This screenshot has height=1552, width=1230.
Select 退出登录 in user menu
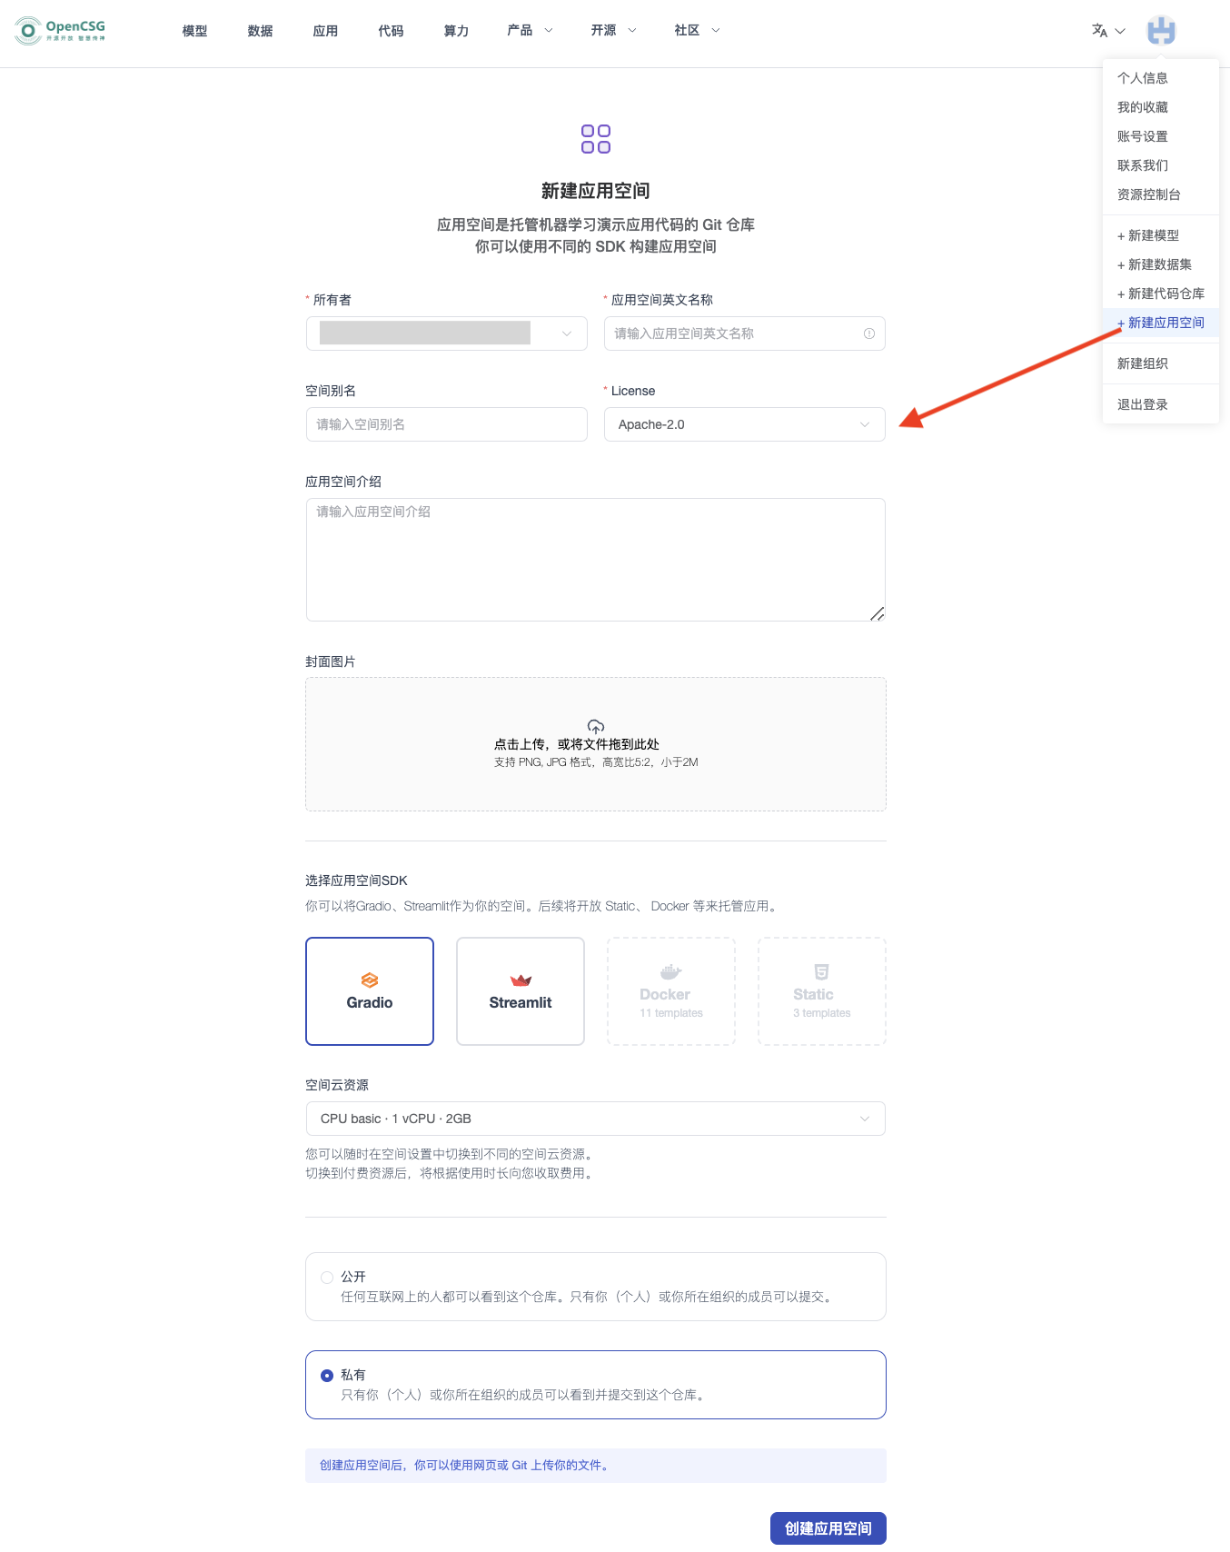pyautogui.click(x=1143, y=404)
